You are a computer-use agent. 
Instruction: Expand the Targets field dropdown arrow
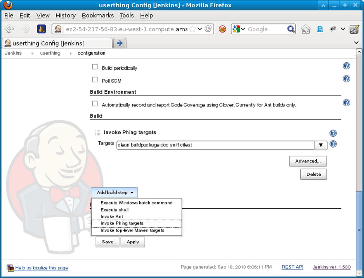(321, 145)
